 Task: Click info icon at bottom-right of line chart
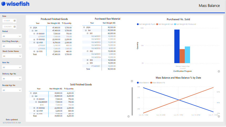point(219,117)
